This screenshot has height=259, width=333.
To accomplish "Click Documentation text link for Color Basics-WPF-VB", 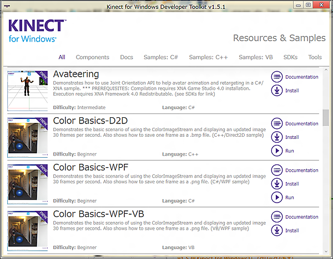I will point(302,217).
